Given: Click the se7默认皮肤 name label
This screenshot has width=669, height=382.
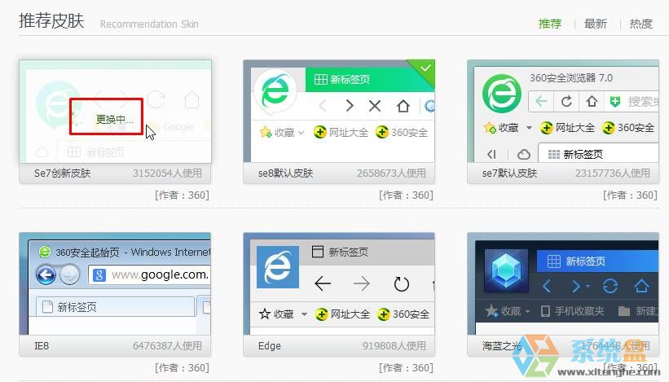Looking at the screenshot, I should (x=509, y=173).
